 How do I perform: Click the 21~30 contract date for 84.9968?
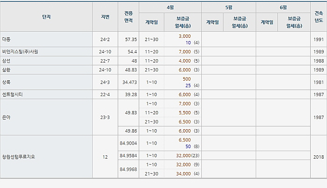tap(152, 174)
